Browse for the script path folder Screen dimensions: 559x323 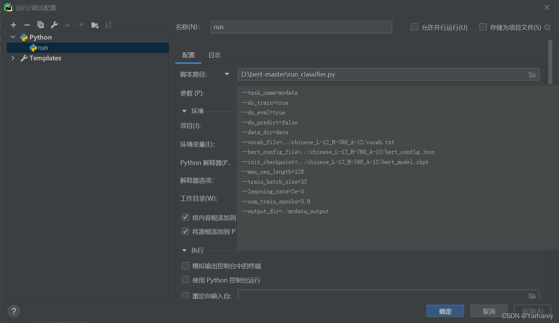click(532, 75)
